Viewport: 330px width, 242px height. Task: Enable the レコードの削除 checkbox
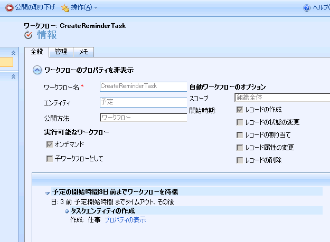click(x=240, y=160)
